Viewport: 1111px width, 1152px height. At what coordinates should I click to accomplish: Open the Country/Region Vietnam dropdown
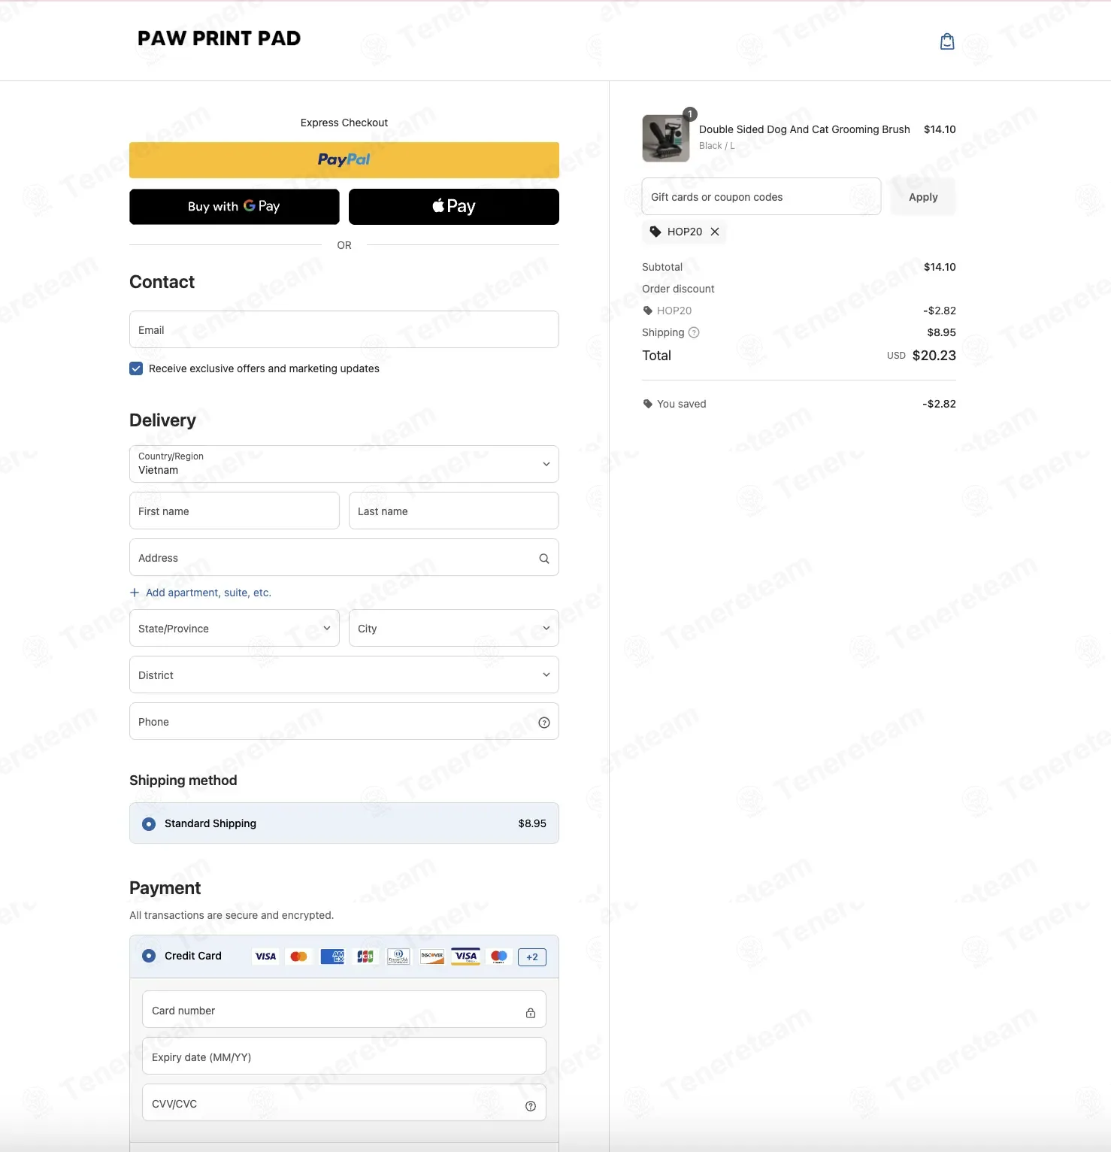[x=344, y=464]
